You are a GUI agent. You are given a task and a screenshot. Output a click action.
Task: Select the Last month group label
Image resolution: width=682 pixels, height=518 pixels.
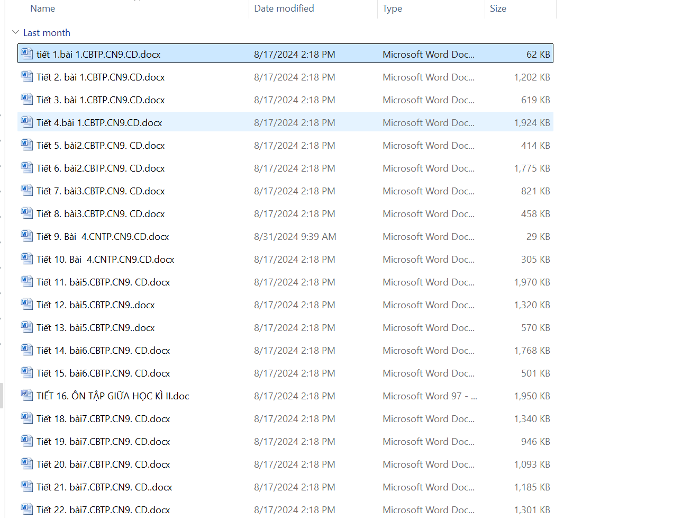click(47, 33)
